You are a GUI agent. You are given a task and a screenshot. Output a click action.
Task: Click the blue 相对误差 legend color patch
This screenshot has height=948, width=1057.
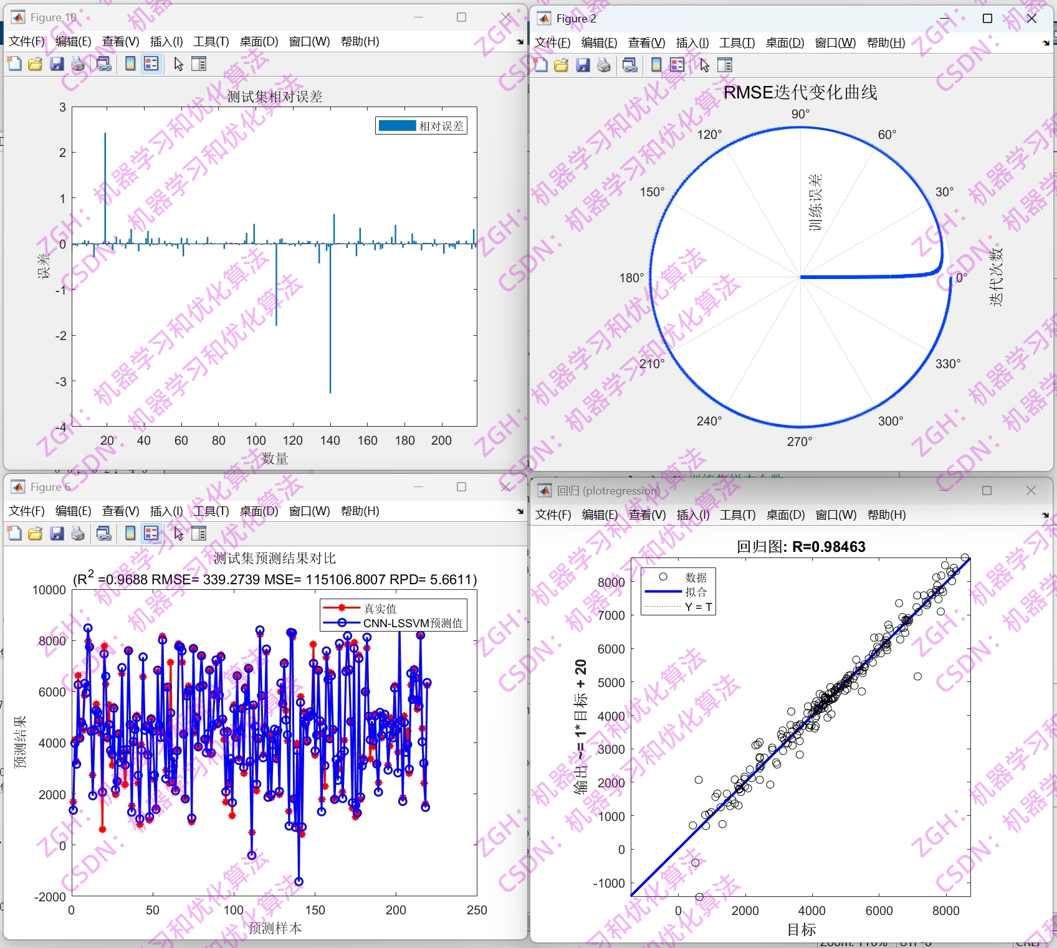pos(397,126)
